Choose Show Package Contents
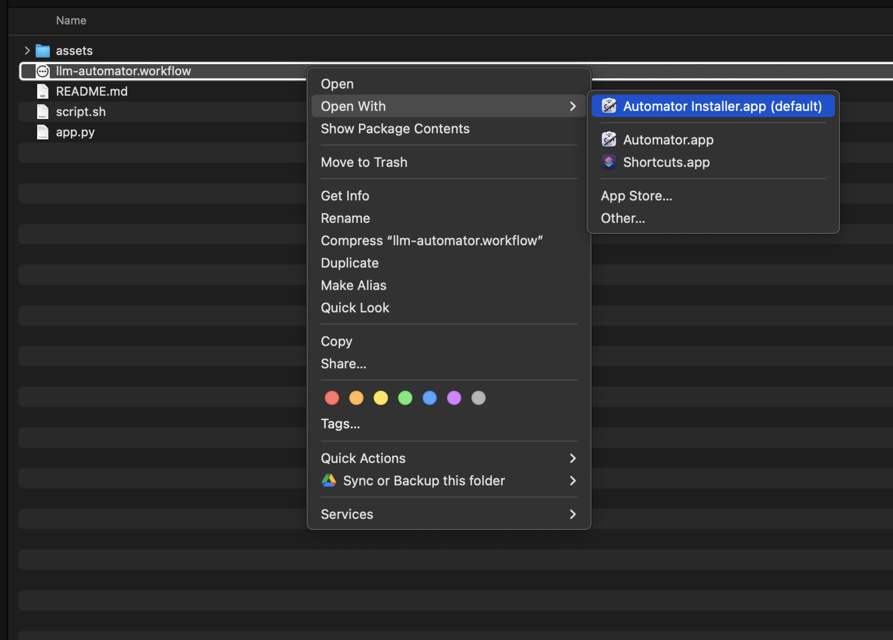This screenshot has height=640, width=893. point(449,128)
